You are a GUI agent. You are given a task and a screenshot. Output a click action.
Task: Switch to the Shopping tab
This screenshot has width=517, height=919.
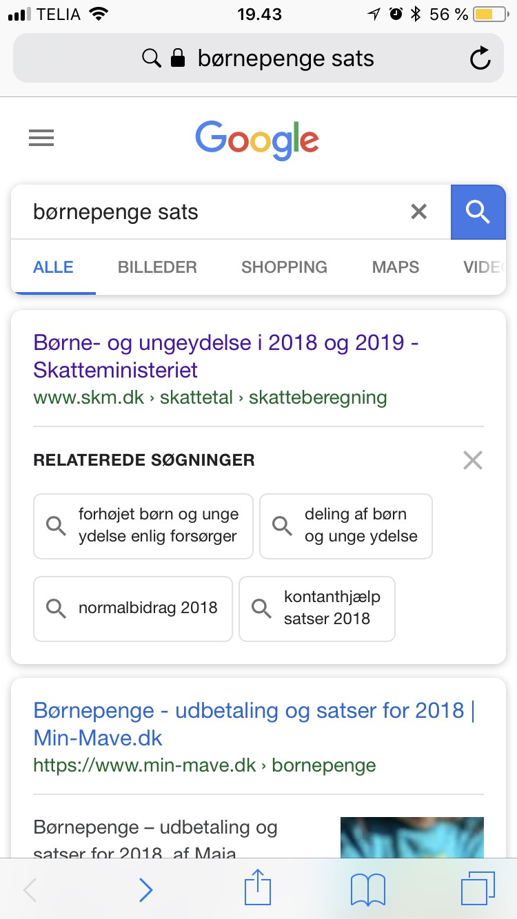pos(284,267)
